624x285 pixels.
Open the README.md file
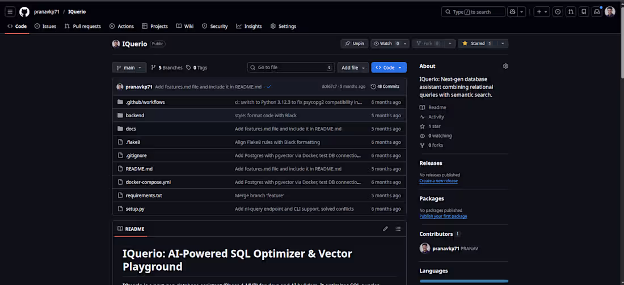pyautogui.click(x=139, y=169)
